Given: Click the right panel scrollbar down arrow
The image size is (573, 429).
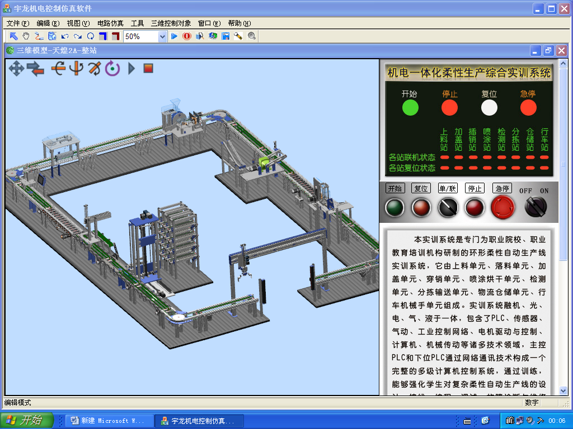Looking at the screenshot, I should pyautogui.click(x=563, y=390).
